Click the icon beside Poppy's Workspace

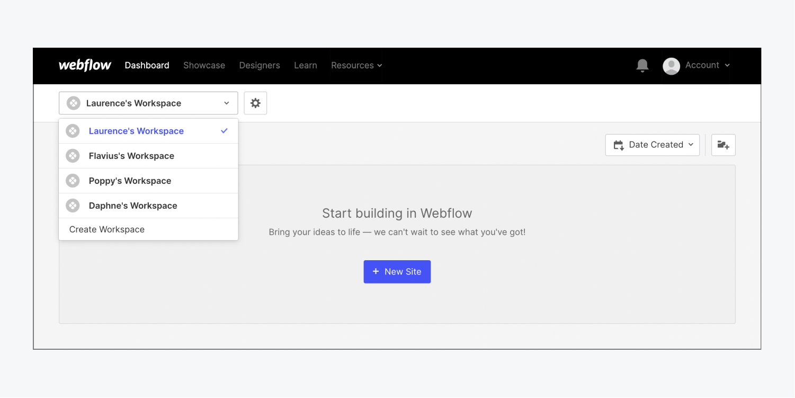coord(73,181)
